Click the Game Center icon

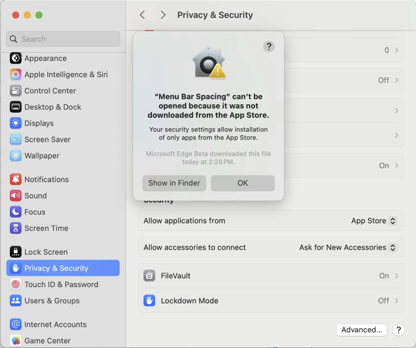[15, 341]
